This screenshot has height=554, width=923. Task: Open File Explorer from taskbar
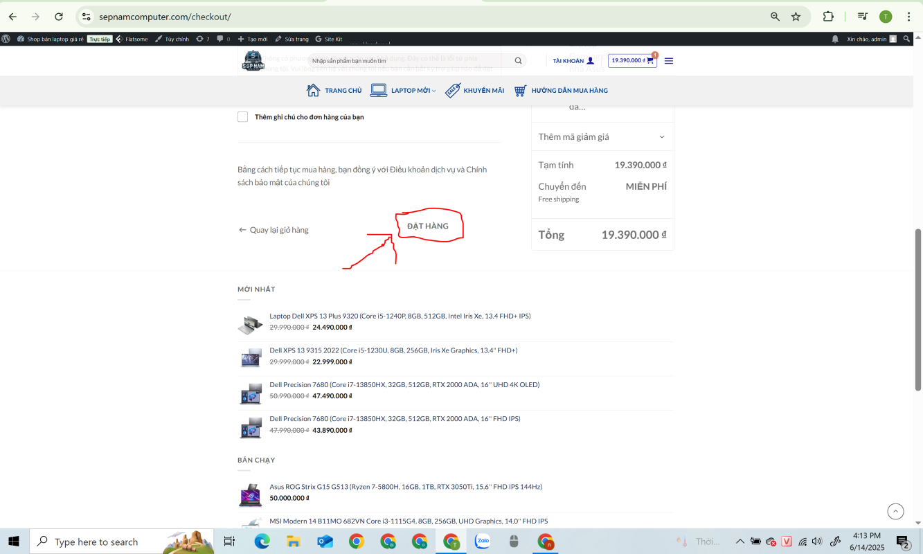click(293, 542)
